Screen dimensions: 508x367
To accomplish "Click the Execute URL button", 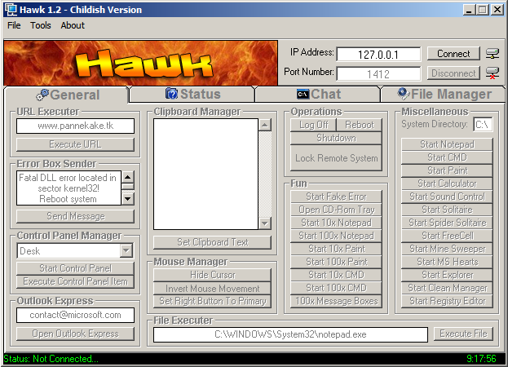I will (75, 144).
